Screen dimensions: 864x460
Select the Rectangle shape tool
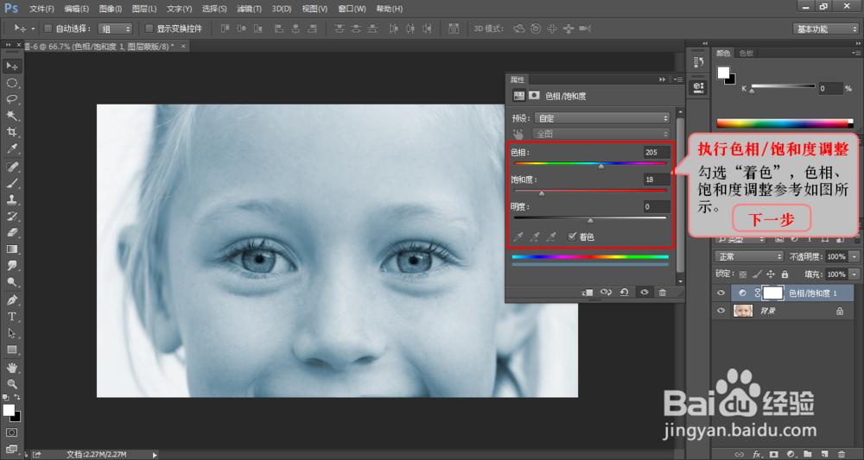coord(11,350)
